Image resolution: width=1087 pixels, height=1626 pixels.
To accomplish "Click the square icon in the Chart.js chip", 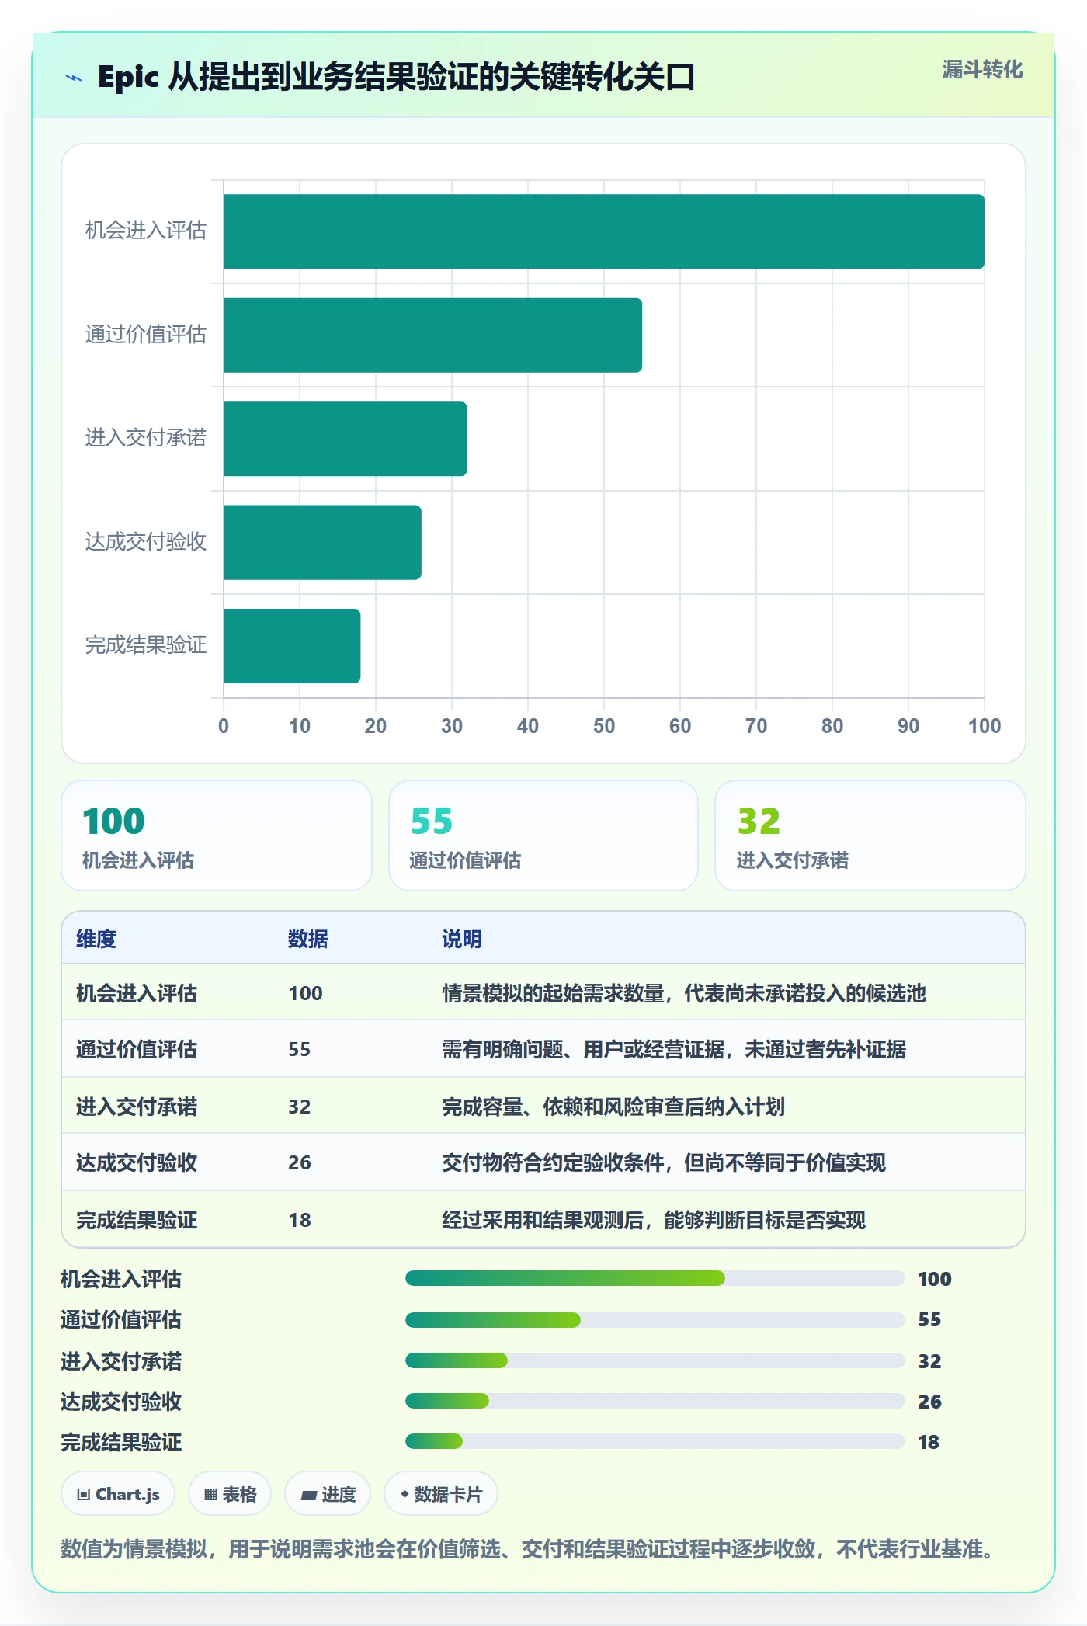I will 84,1495.
